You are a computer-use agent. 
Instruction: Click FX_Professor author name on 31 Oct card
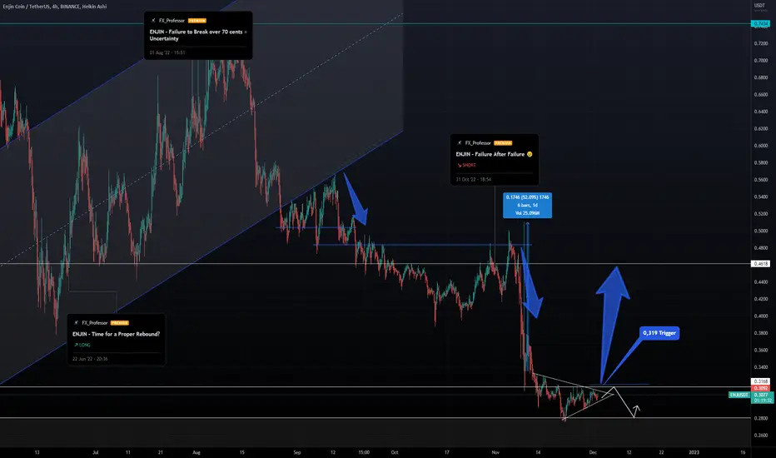478,143
